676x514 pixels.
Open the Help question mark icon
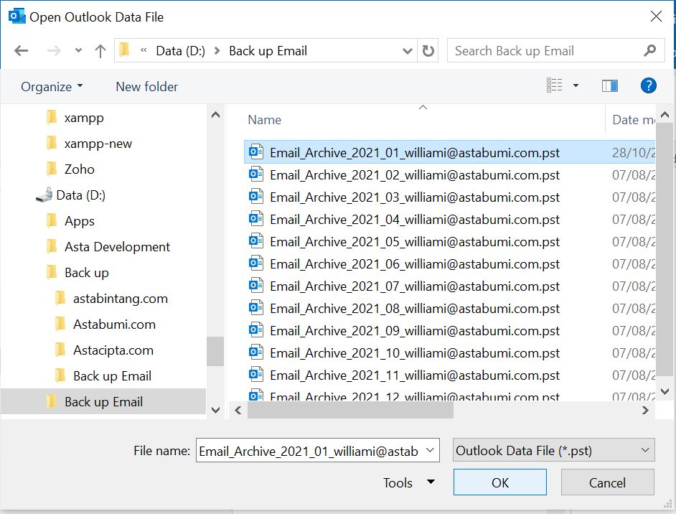coord(648,86)
